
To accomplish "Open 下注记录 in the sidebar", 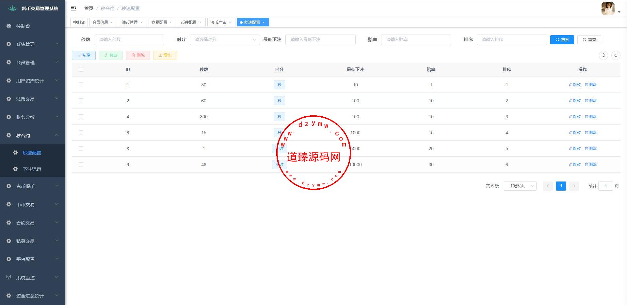I will click(x=33, y=169).
